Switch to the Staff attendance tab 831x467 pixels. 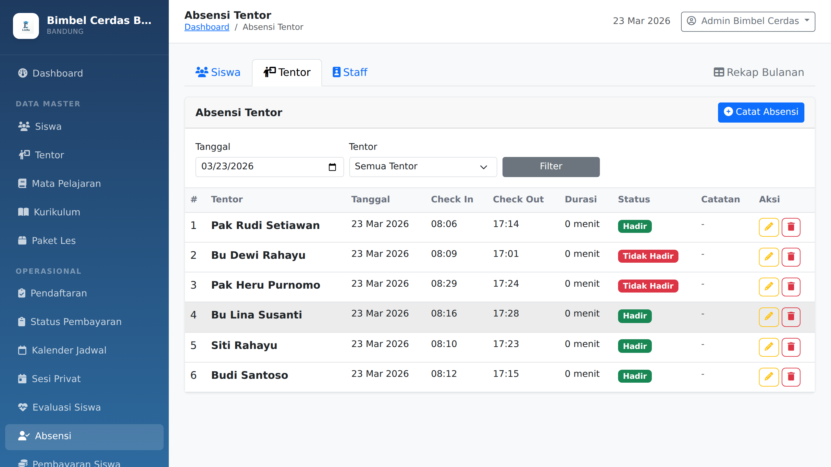pyautogui.click(x=350, y=72)
